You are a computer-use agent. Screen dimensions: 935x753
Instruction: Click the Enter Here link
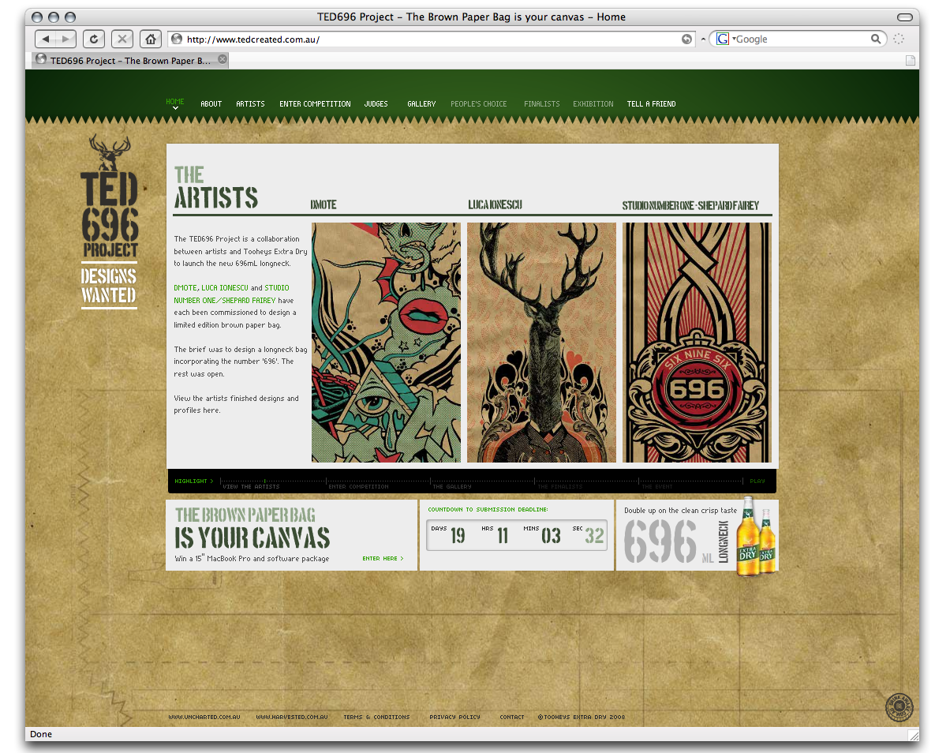coord(383,559)
